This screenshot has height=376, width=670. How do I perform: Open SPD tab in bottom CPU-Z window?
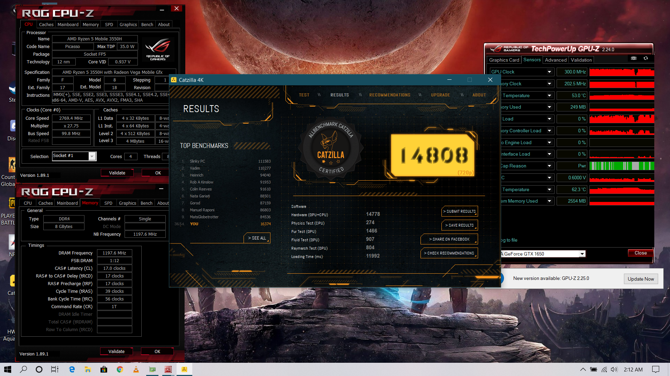pyautogui.click(x=109, y=203)
